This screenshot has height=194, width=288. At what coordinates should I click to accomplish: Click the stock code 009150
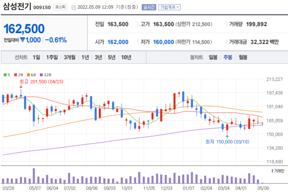[x=42, y=7]
